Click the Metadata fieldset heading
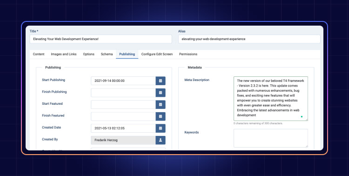 click(x=195, y=68)
